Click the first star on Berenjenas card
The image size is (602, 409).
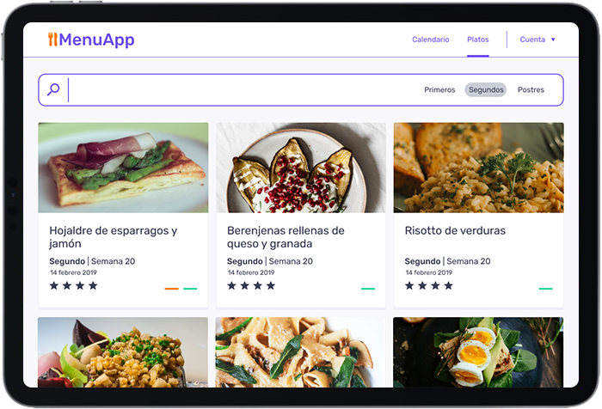[x=231, y=285]
